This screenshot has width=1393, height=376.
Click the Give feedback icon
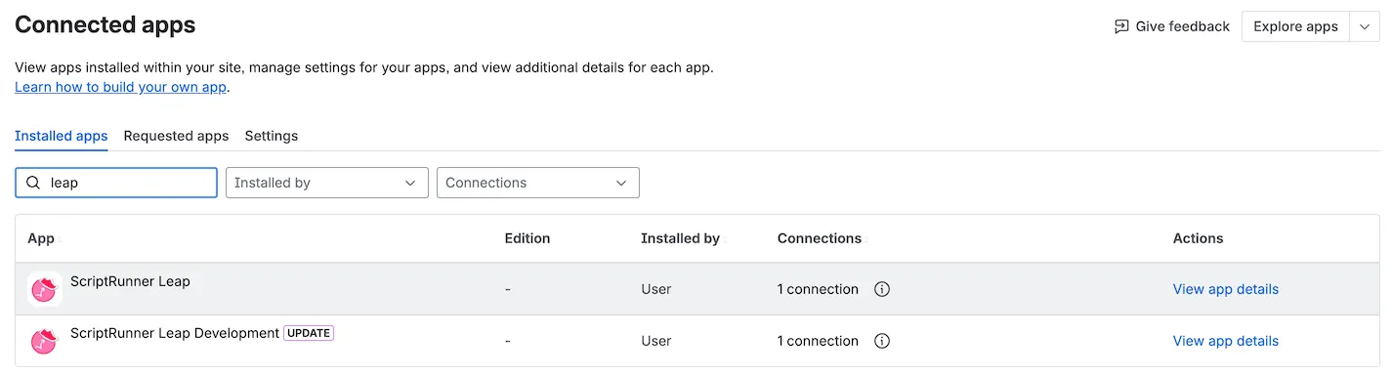pos(1121,26)
